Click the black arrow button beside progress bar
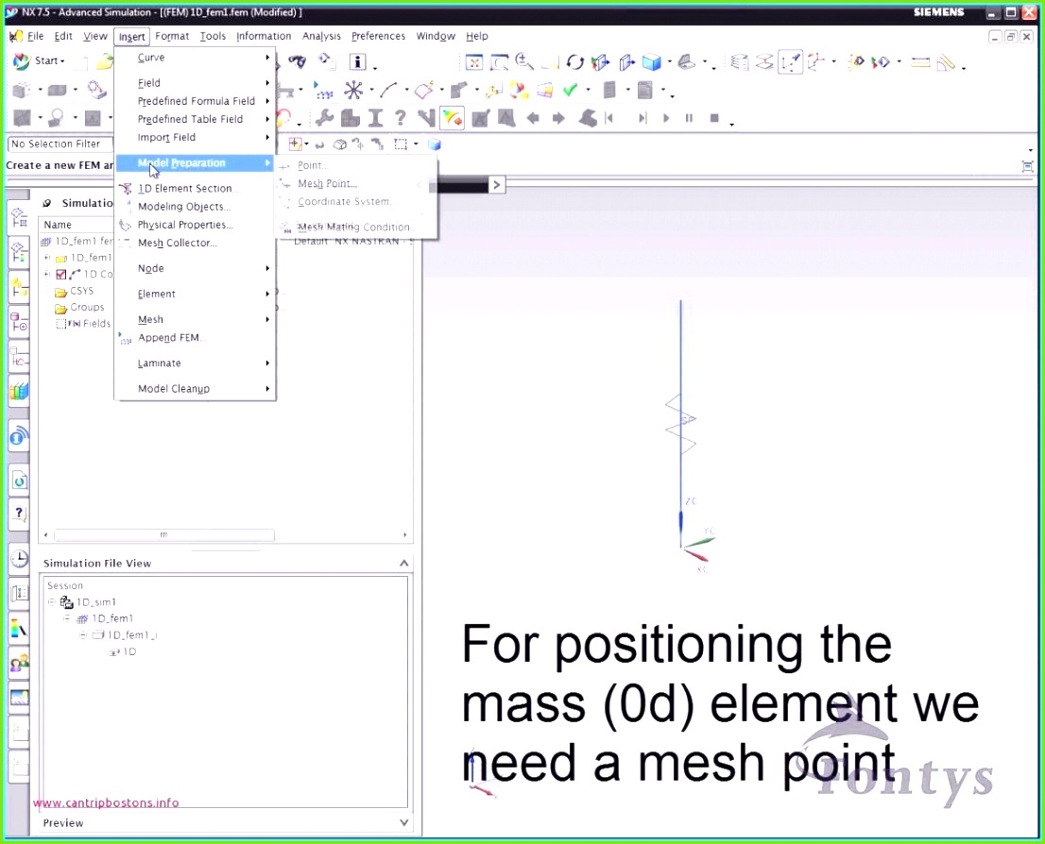 496,184
